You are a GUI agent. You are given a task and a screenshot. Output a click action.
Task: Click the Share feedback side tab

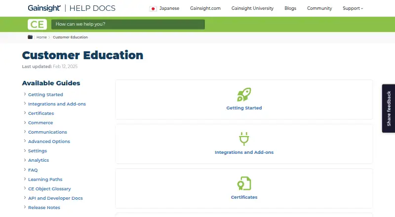click(389, 108)
